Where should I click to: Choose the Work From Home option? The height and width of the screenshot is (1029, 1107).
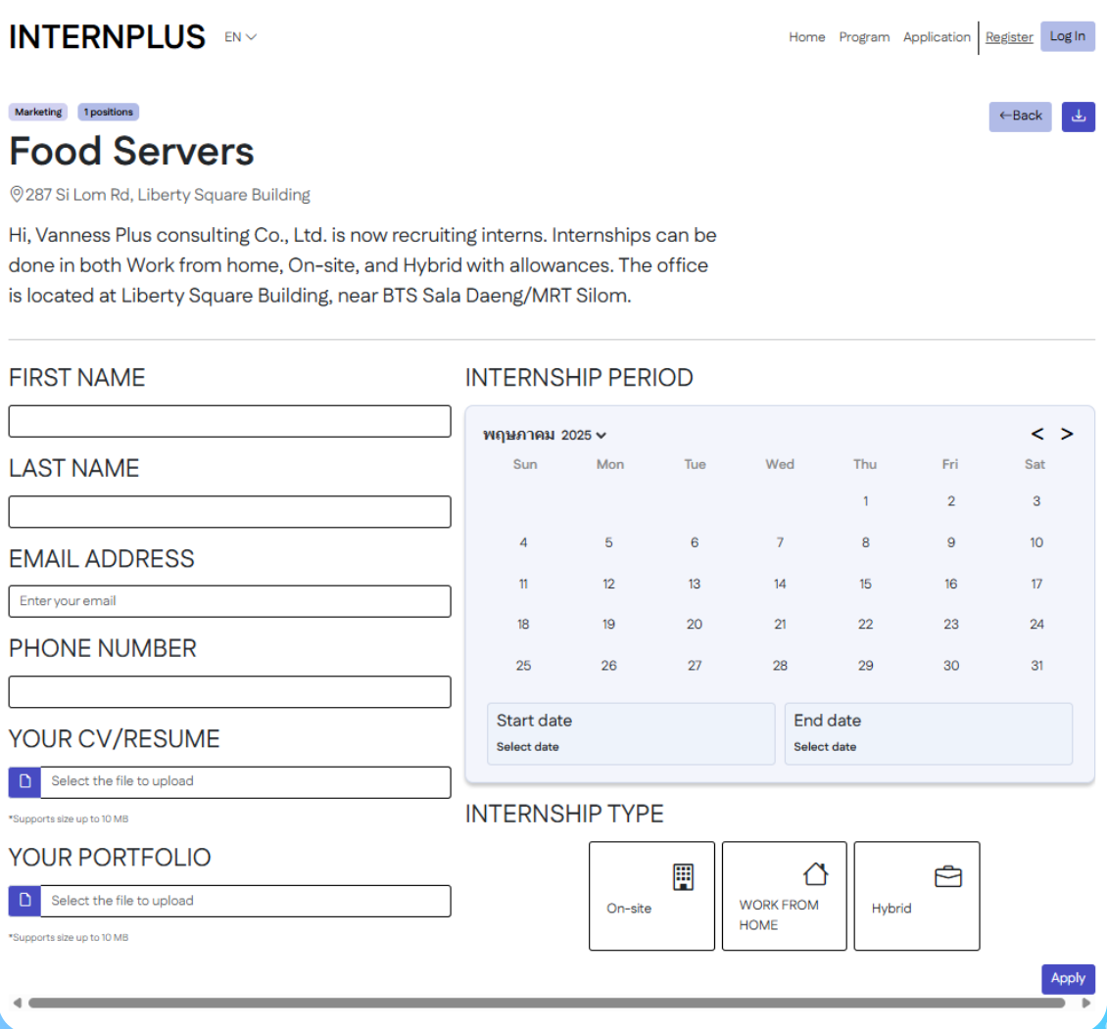click(x=784, y=896)
